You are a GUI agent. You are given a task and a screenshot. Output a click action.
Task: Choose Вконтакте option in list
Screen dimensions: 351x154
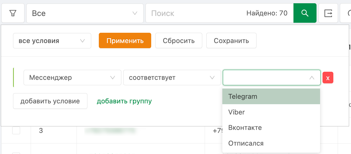[x=271, y=128]
